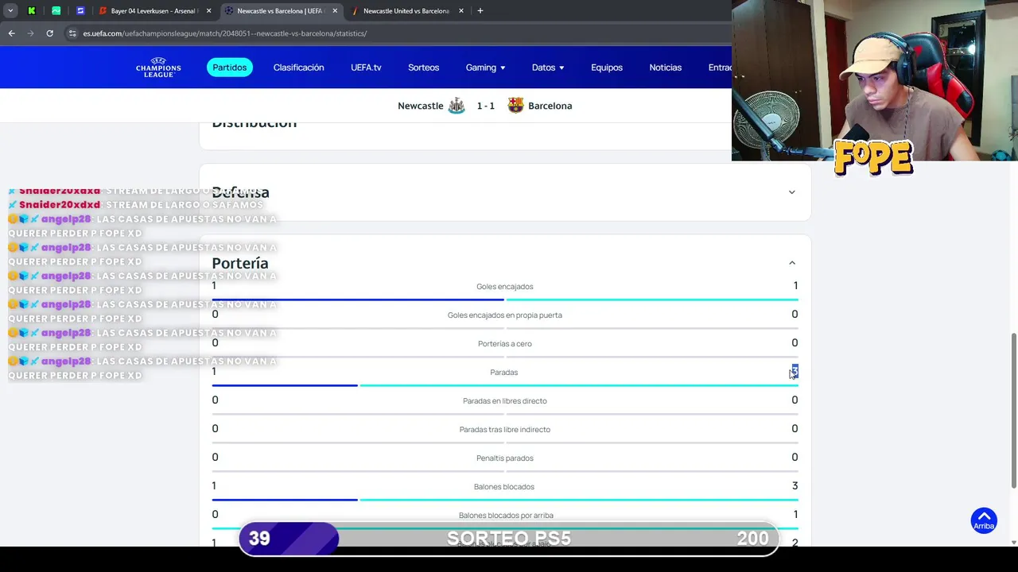The width and height of the screenshot is (1018, 572).
Task: Open the Noticias page
Action: pyautogui.click(x=665, y=68)
